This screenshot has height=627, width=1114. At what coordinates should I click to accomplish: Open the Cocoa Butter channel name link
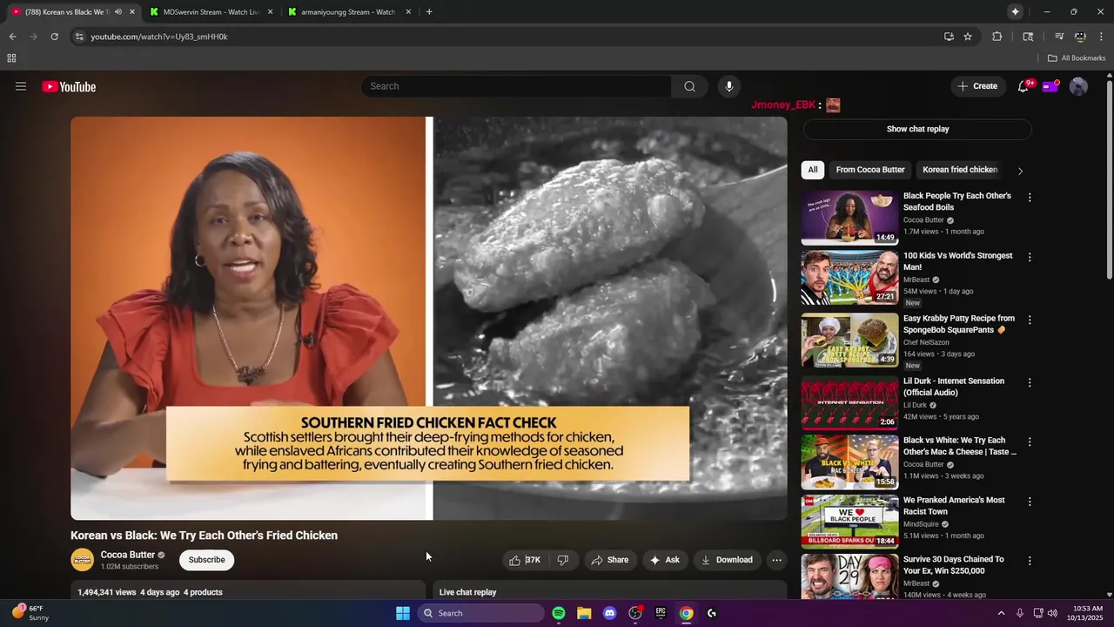pos(127,555)
